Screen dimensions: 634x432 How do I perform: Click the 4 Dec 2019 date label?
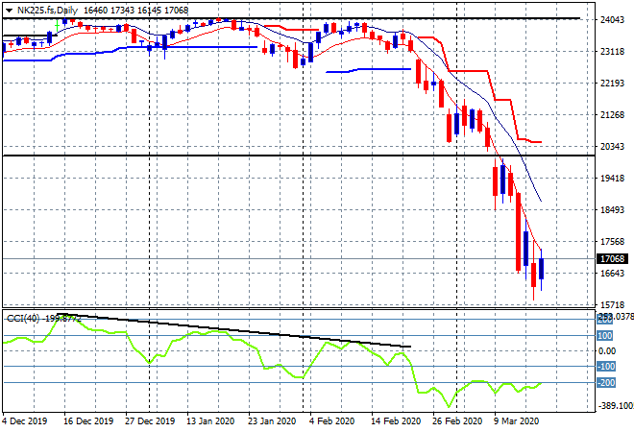[x=25, y=421]
